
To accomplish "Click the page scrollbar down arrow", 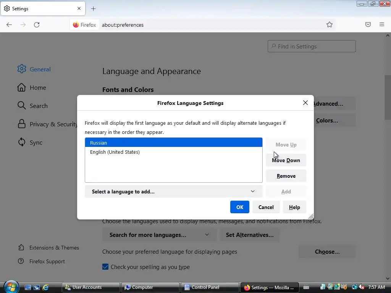I will [x=388, y=278].
